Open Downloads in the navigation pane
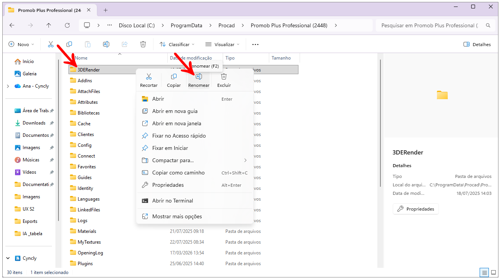The width and height of the screenshot is (500, 279). pos(34,123)
